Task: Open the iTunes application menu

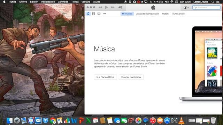Action: pos(12,2)
